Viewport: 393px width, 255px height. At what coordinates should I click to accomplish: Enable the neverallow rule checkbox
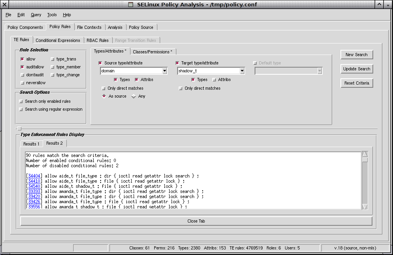[22, 83]
